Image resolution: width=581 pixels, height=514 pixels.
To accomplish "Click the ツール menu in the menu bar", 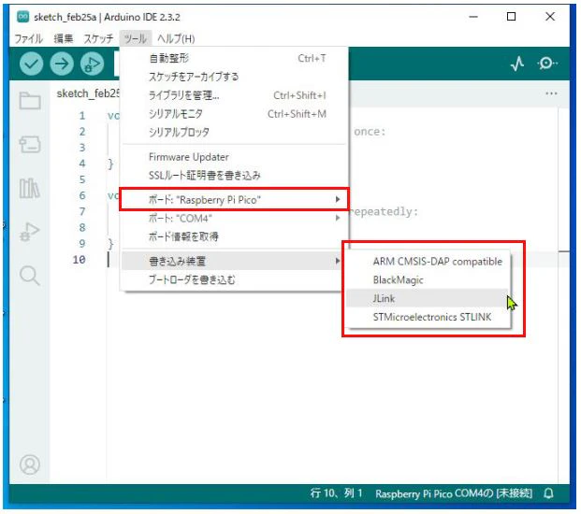I will tap(136, 38).
